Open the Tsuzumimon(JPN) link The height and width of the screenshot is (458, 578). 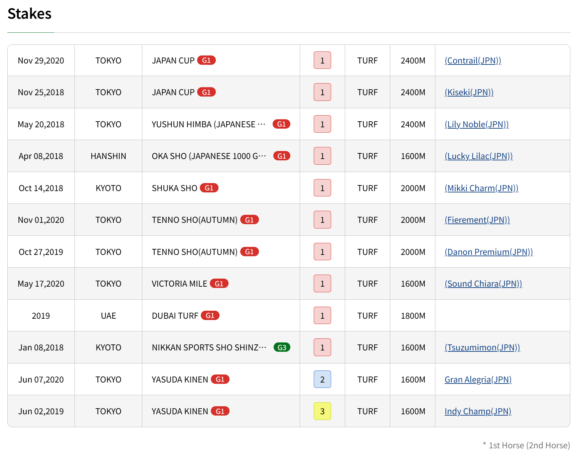(x=482, y=347)
